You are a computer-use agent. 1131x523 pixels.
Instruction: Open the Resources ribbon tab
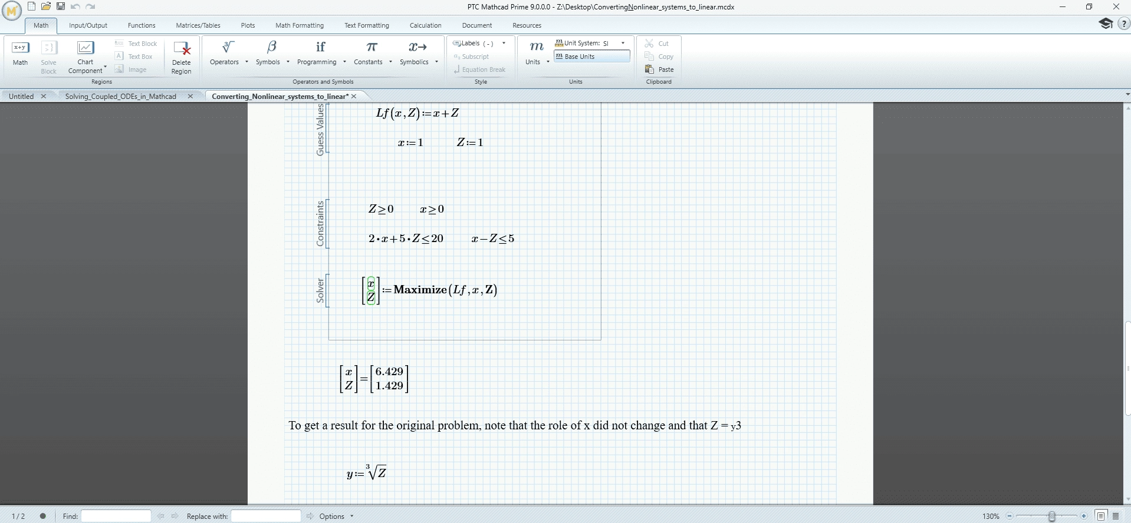[527, 25]
